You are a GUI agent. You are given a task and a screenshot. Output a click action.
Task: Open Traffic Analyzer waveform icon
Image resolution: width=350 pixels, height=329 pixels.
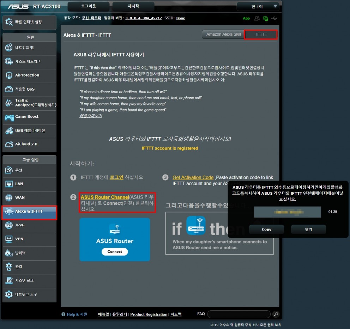[9, 103]
